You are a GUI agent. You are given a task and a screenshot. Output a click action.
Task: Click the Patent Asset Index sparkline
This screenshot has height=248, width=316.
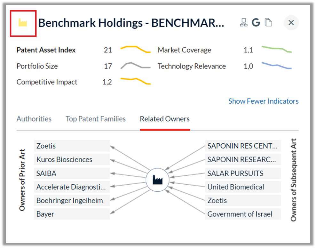(x=135, y=50)
